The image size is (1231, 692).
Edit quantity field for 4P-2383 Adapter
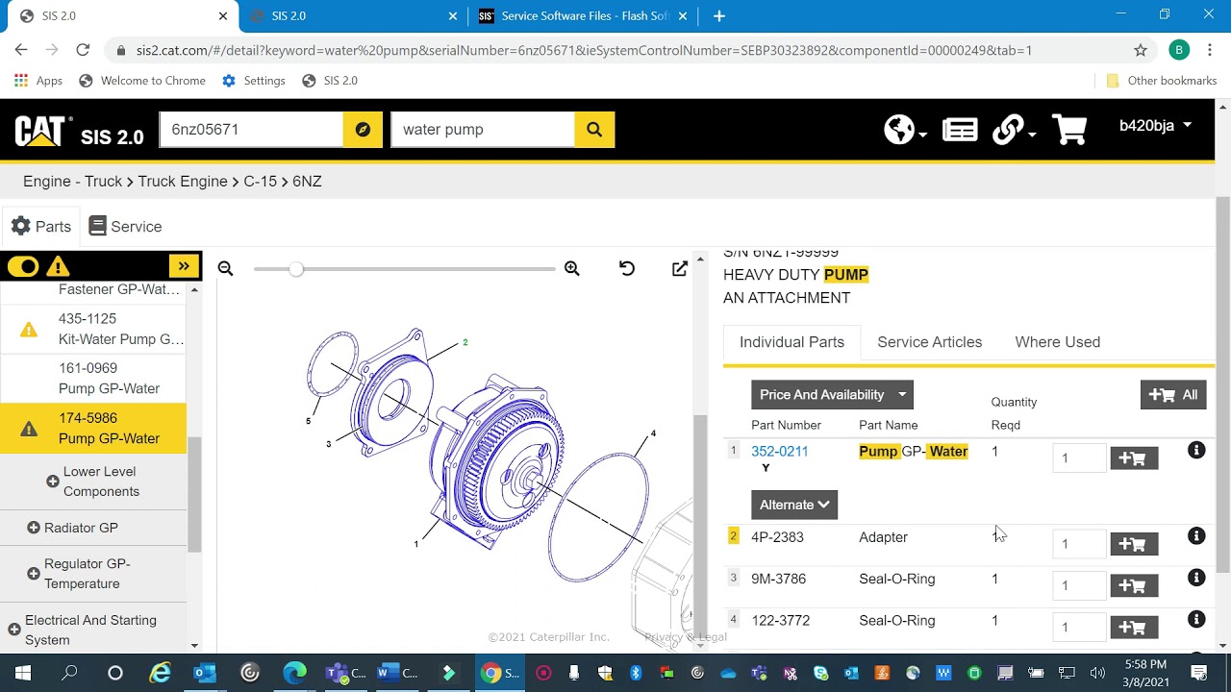[x=1078, y=544]
